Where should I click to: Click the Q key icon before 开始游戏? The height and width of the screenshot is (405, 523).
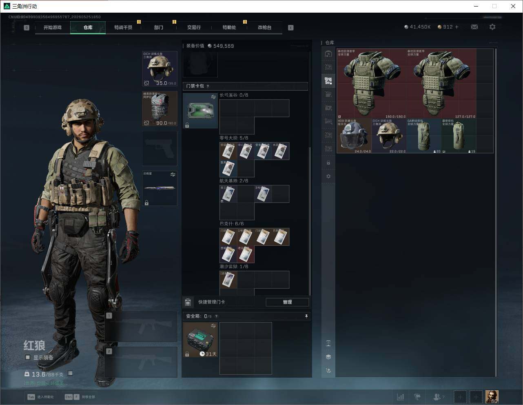point(27,28)
